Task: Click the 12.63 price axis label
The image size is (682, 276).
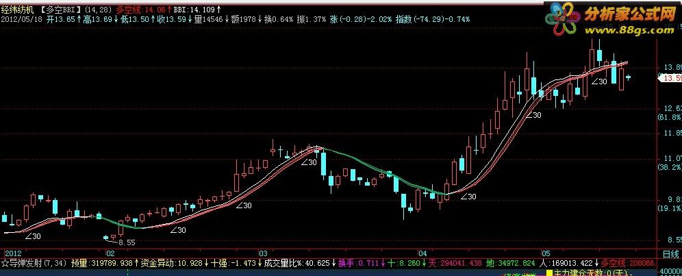Action: 672,108
